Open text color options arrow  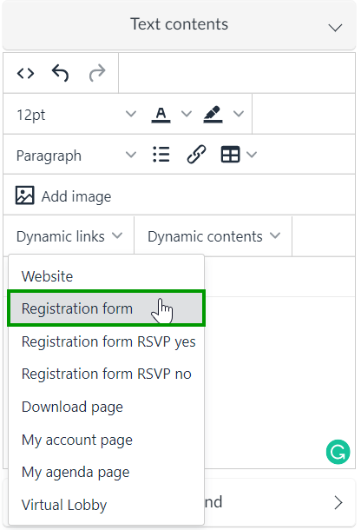187,114
